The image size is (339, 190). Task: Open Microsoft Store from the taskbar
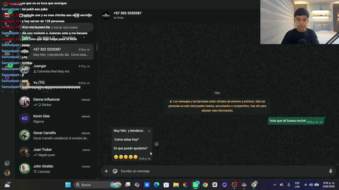pos(166,185)
